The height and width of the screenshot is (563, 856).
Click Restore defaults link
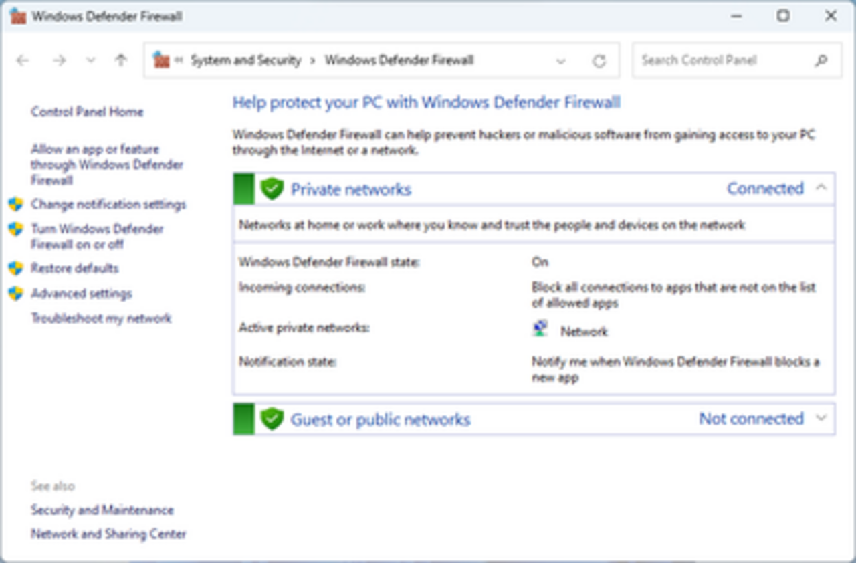(74, 268)
